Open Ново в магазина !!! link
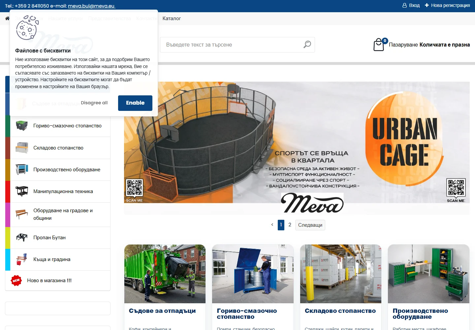This screenshot has width=475, height=330. coord(49,280)
